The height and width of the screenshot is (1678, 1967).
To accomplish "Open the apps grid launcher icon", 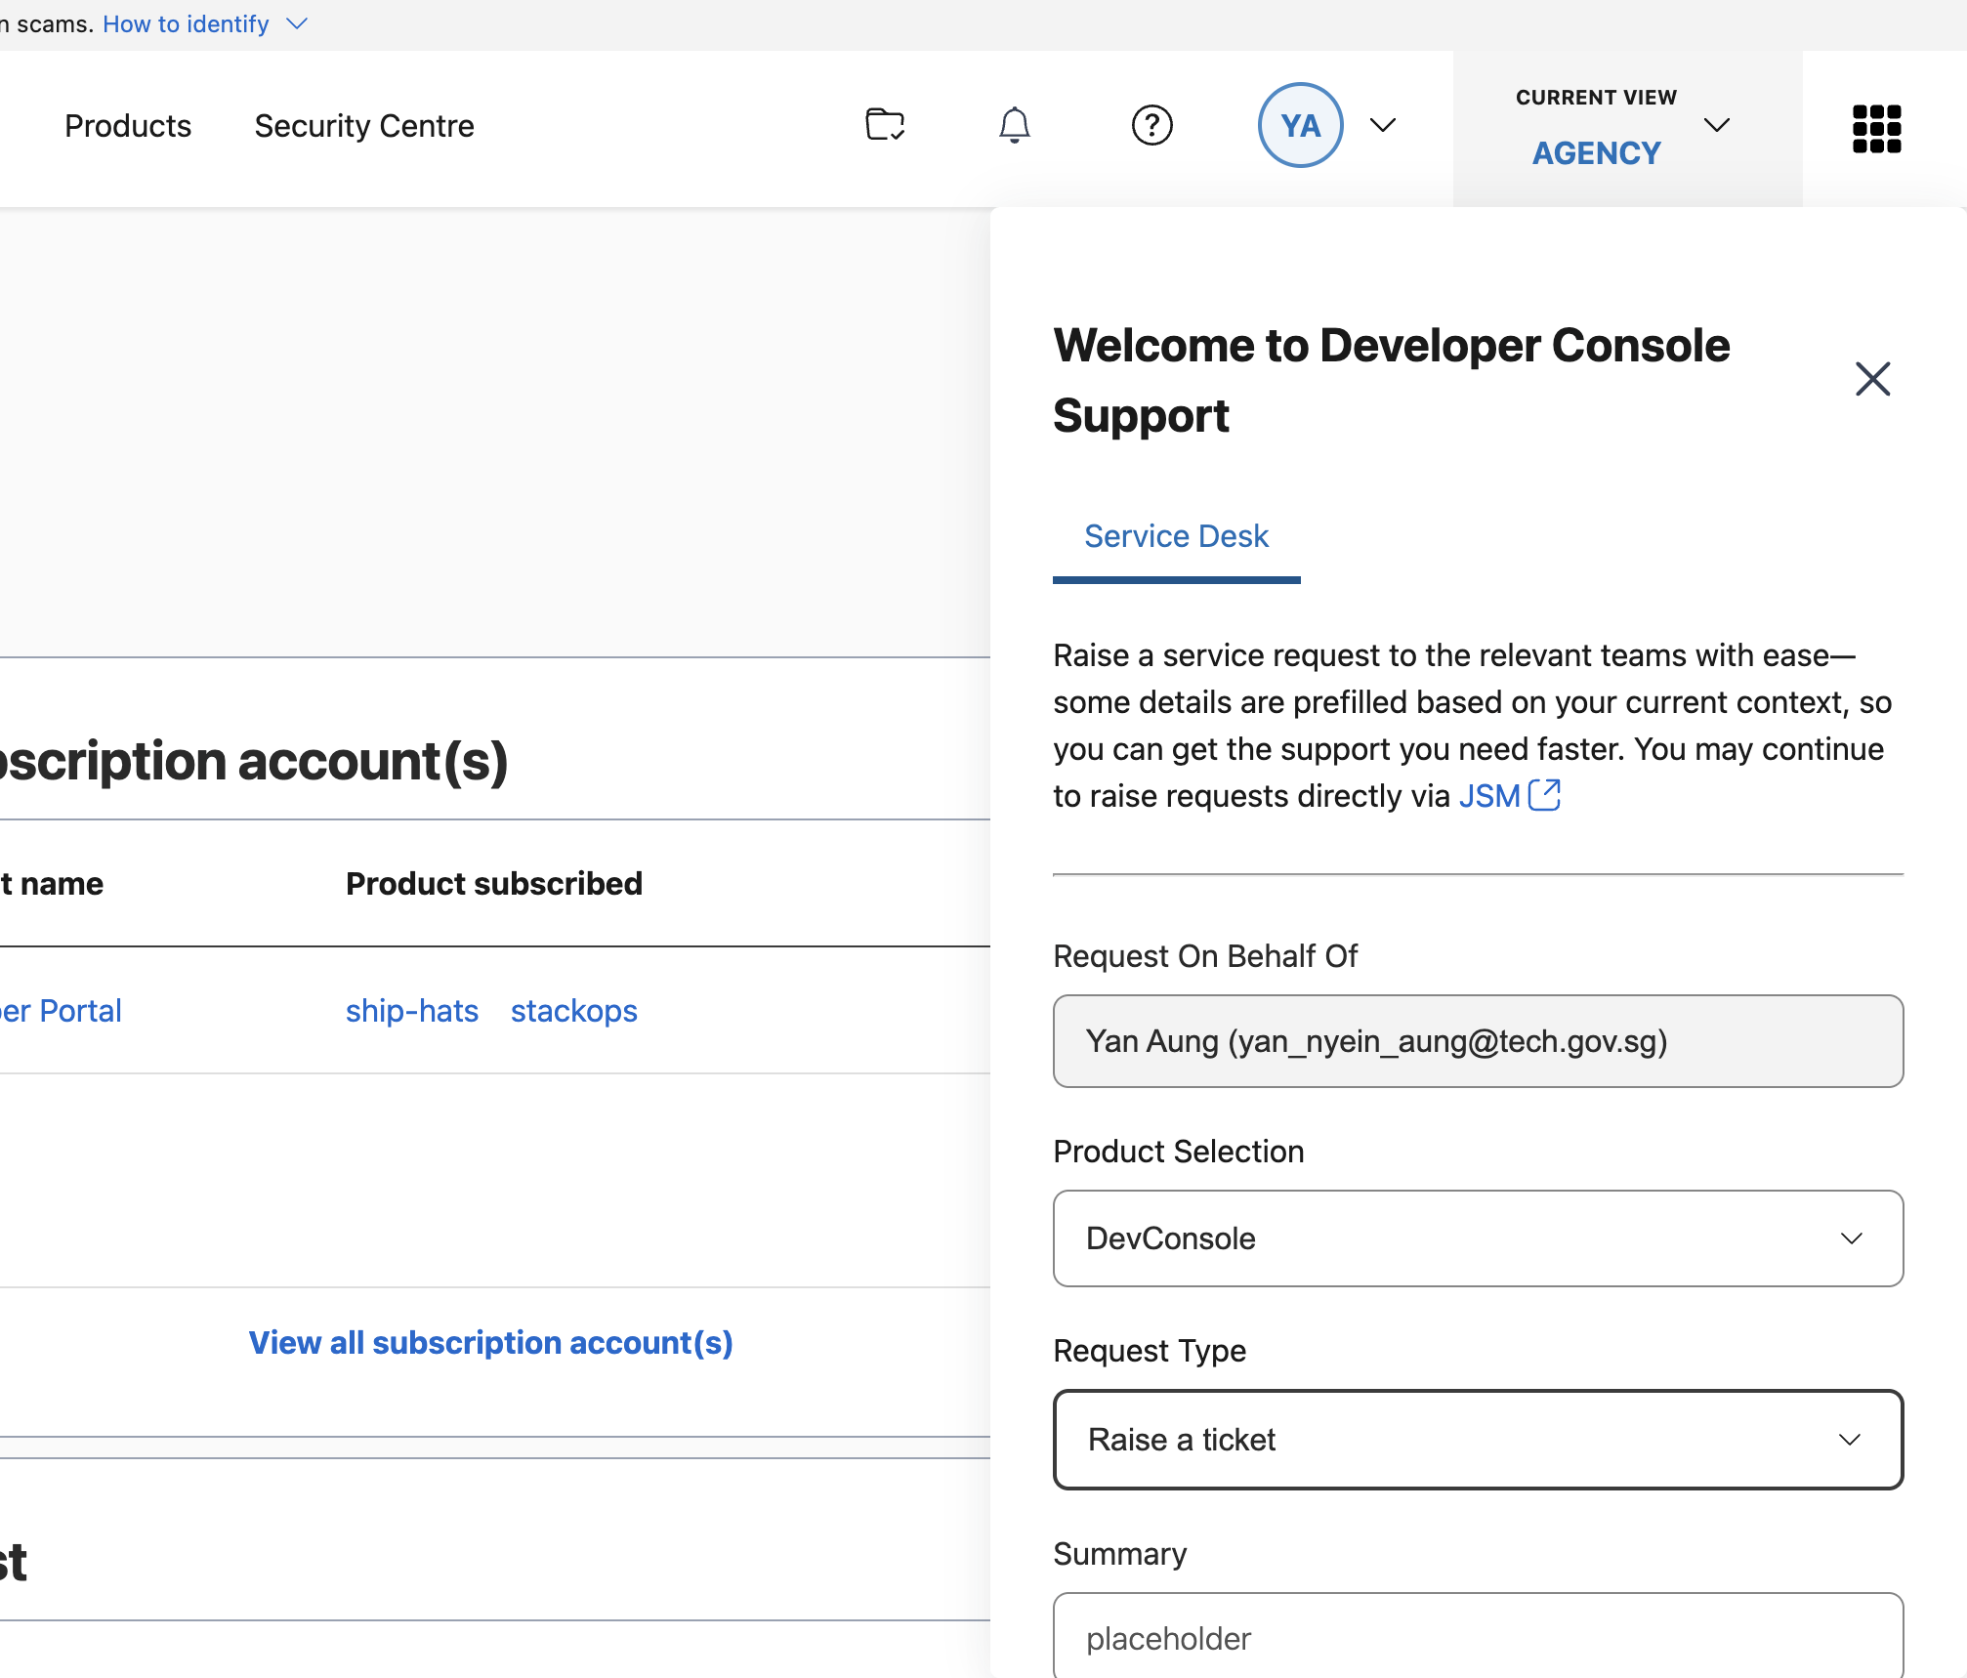I will click(x=1876, y=128).
